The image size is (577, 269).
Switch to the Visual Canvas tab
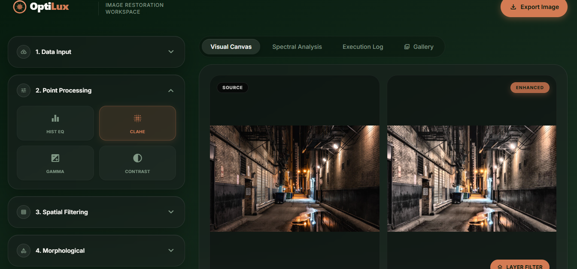click(x=231, y=47)
